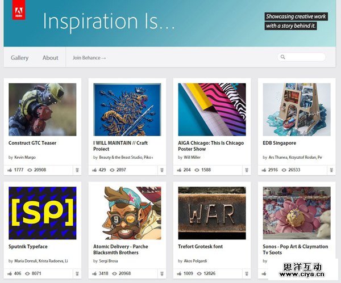Click the Adobe logo in the header
Image resolution: width=341 pixels, height=283 pixels.
19,11
